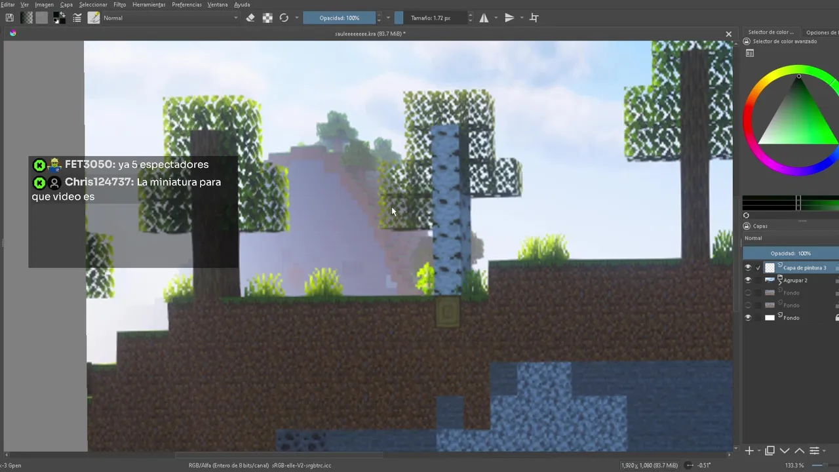Move layer down with the down chevron

(785, 451)
